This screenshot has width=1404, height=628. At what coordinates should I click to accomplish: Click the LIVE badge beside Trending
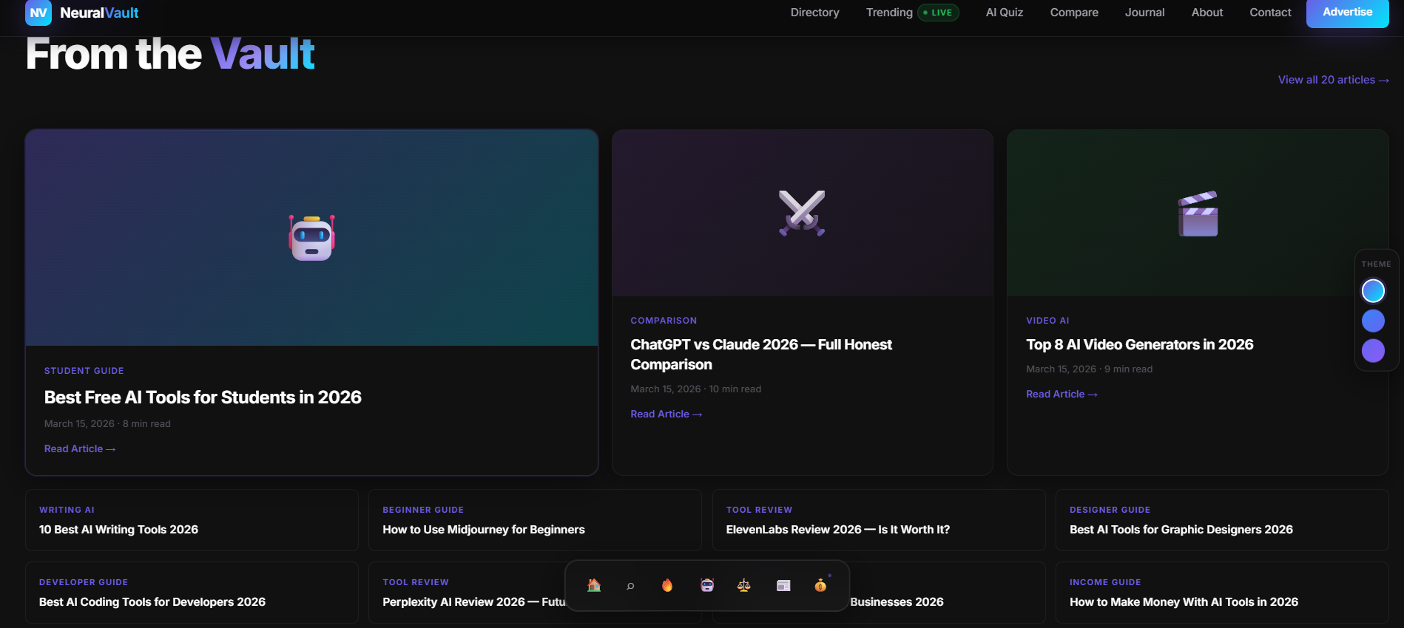(x=938, y=13)
